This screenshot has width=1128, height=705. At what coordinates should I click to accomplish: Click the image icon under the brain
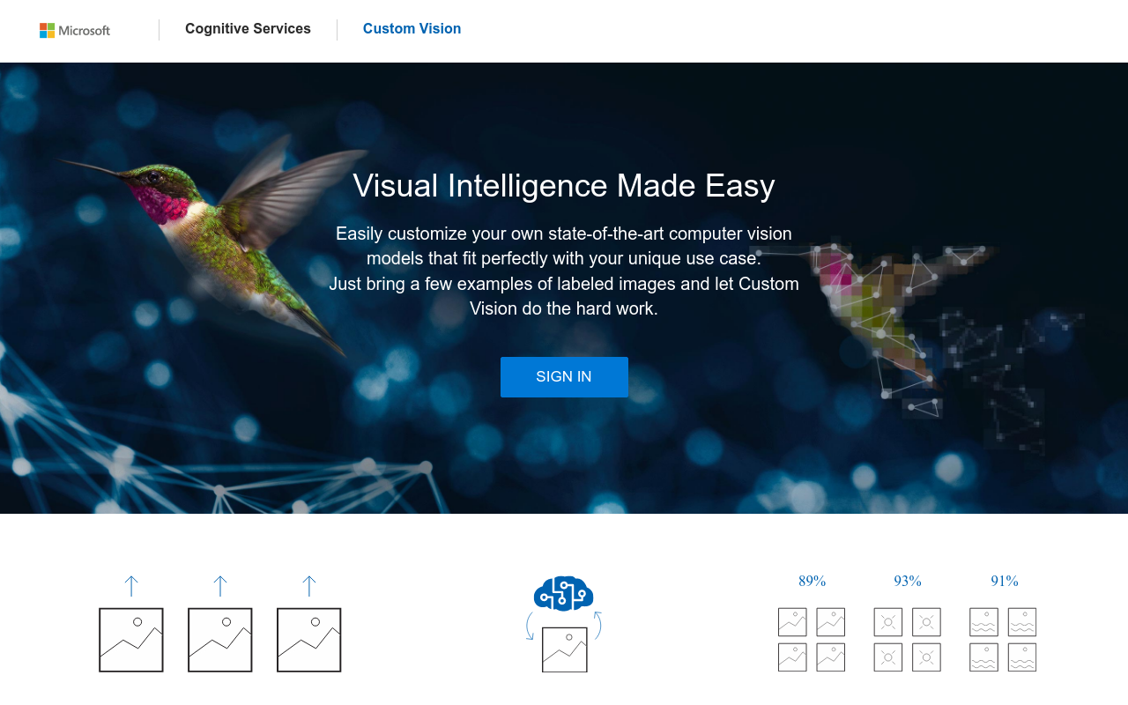click(564, 649)
